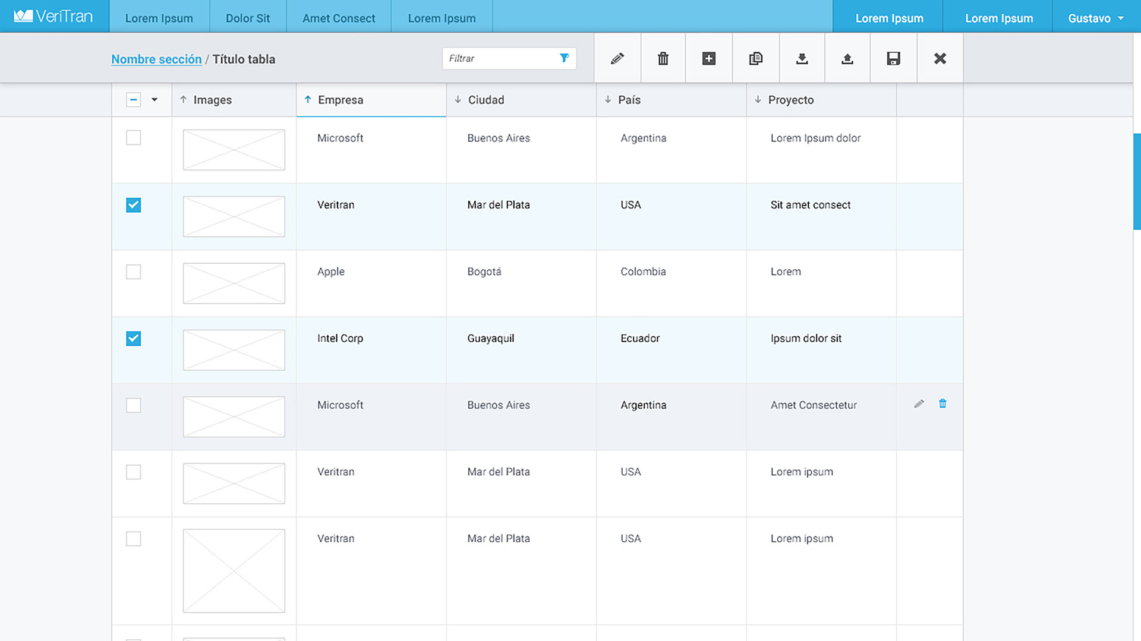
Task: Check the last Veritran row with the tall image
Action: 134,539
